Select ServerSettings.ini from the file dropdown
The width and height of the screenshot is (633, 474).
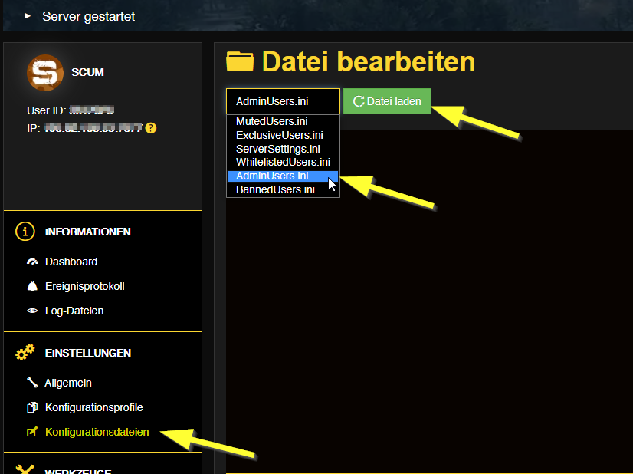(x=279, y=150)
